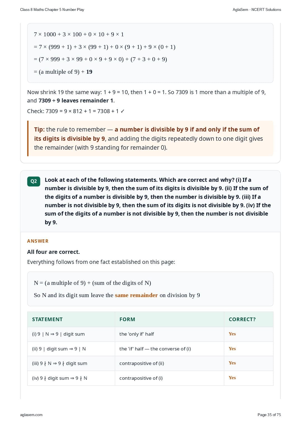Screen dimensions: 301x425
Task: Click the Yes cell for statement (i)
Action: (249, 334)
